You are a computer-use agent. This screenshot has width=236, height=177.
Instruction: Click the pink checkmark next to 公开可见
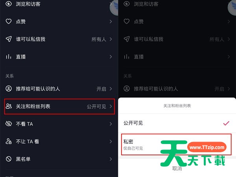click(226, 123)
